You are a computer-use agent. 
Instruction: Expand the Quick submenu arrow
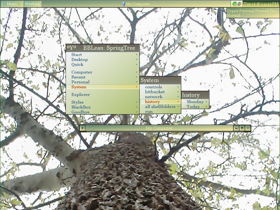click(x=137, y=65)
